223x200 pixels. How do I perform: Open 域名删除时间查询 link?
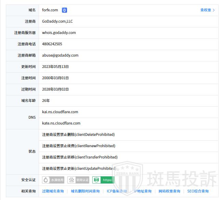85,191
